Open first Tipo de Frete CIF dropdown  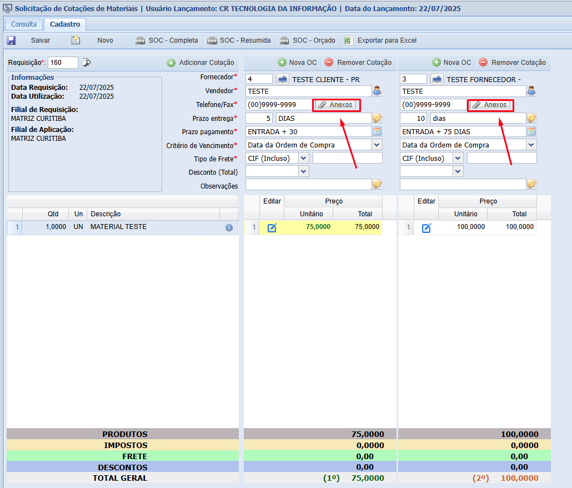304,159
